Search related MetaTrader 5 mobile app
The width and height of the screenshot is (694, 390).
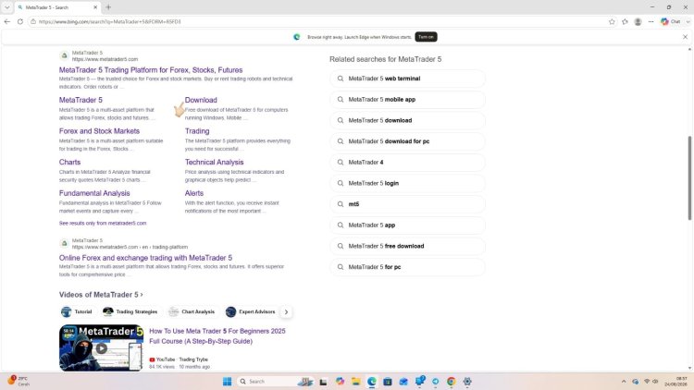point(407,100)
